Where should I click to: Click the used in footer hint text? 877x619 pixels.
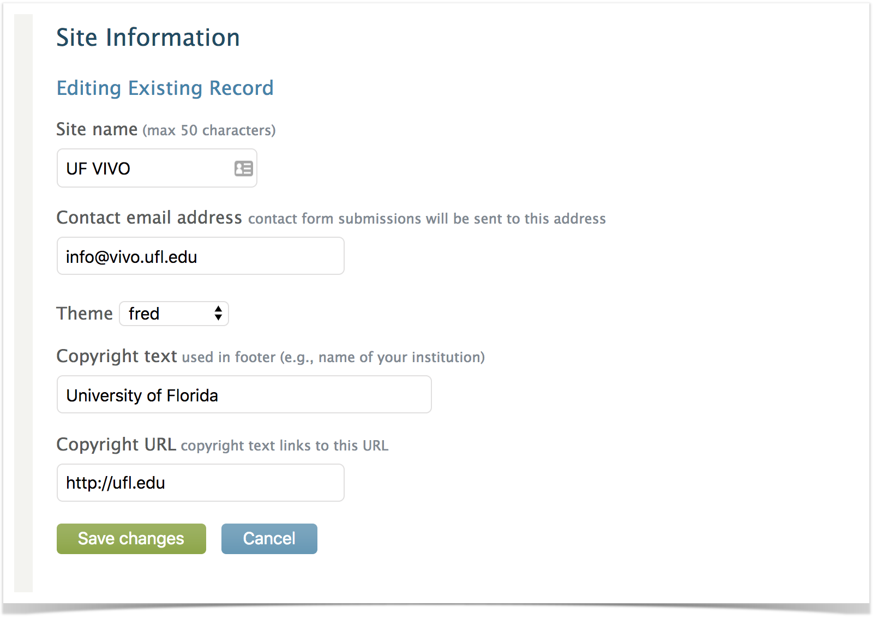coord(333,357)
